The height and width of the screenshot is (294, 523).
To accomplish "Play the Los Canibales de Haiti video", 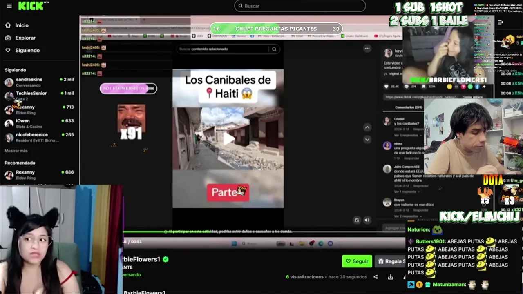I will coord(228,139).
